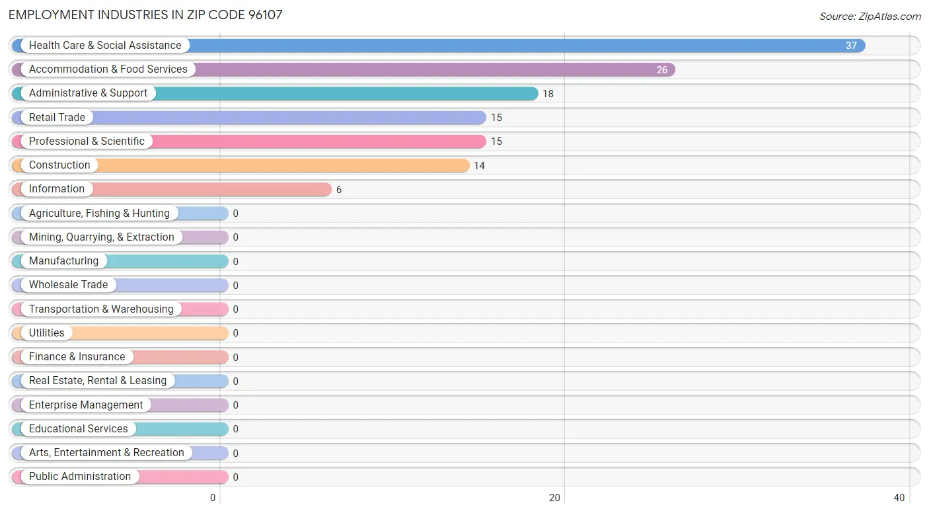Screen dimensions: 929x513
Task: Select the Enterprise Management label
Action: tap(86, 405)
